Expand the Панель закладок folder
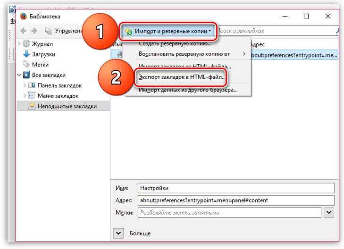 (x=25, y=85)
